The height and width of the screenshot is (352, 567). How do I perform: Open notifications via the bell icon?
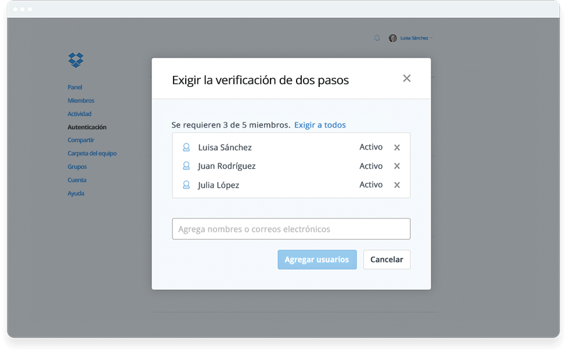(x=377, y=38)
